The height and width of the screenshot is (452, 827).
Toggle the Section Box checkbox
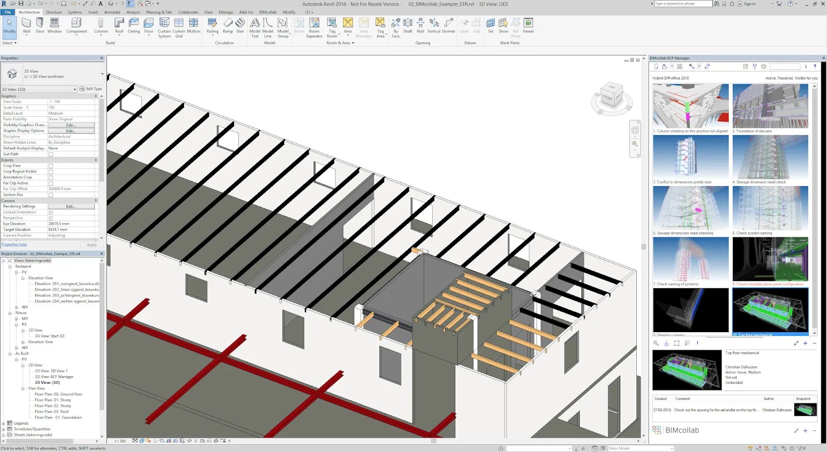point(51,195)
